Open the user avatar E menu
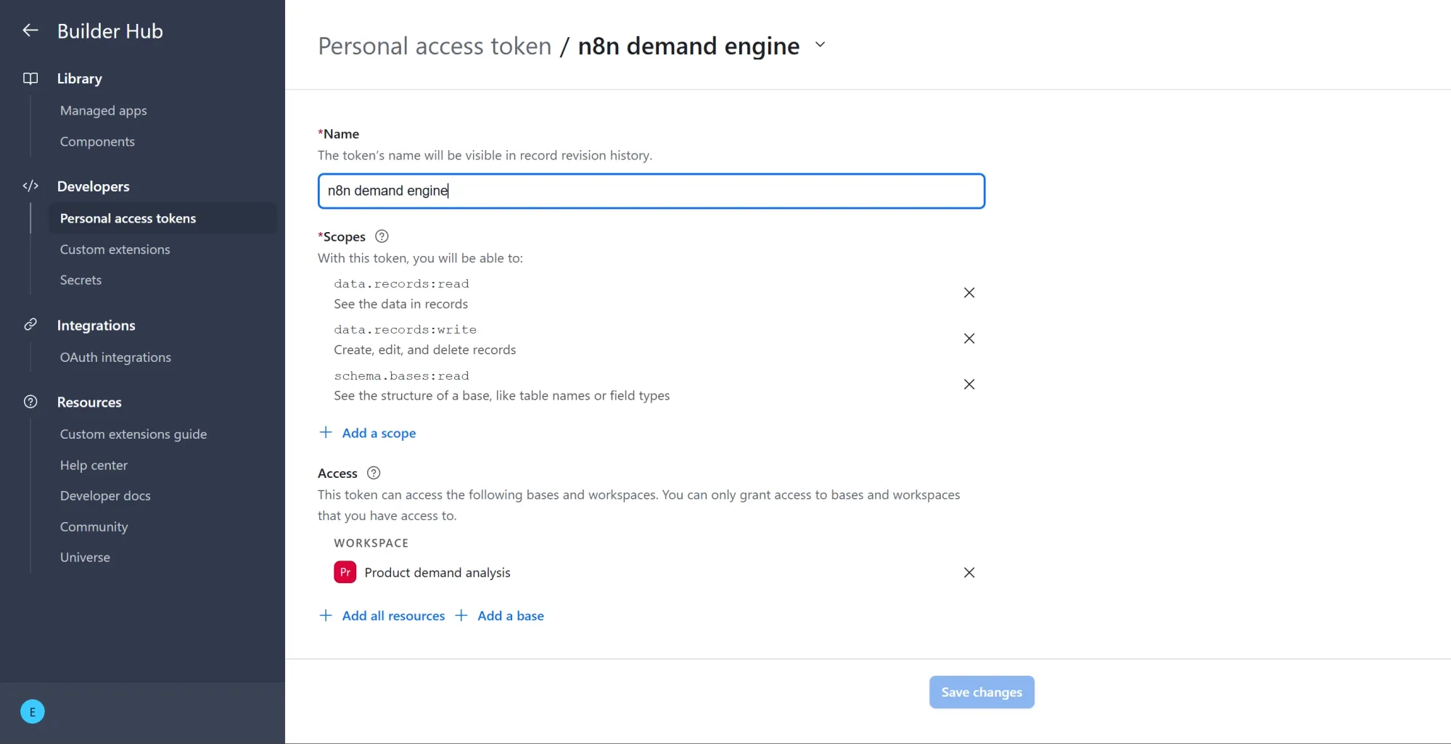Viewport: 1451px width, 744px height. click(x=33, y=712)
